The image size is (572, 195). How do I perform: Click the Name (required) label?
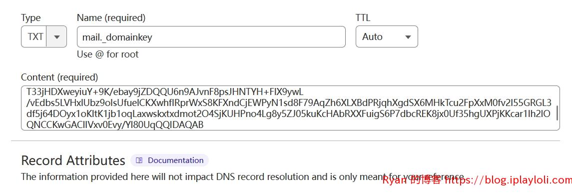[111, 17]
